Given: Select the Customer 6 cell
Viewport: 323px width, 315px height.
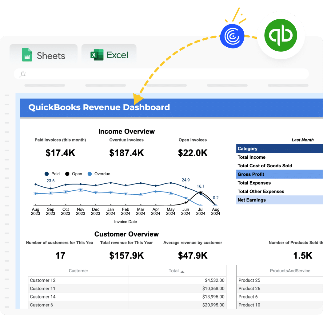Looking at the screenshot, I should point(78,305).
